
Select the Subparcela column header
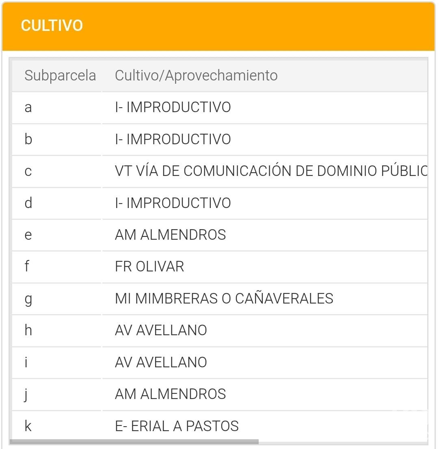(60, 76)
